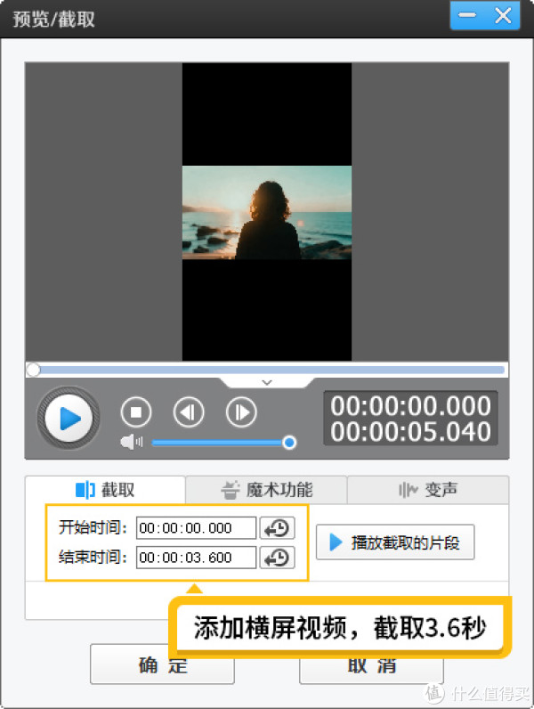Click the 00:00:05.040 total duration readout

410,432
